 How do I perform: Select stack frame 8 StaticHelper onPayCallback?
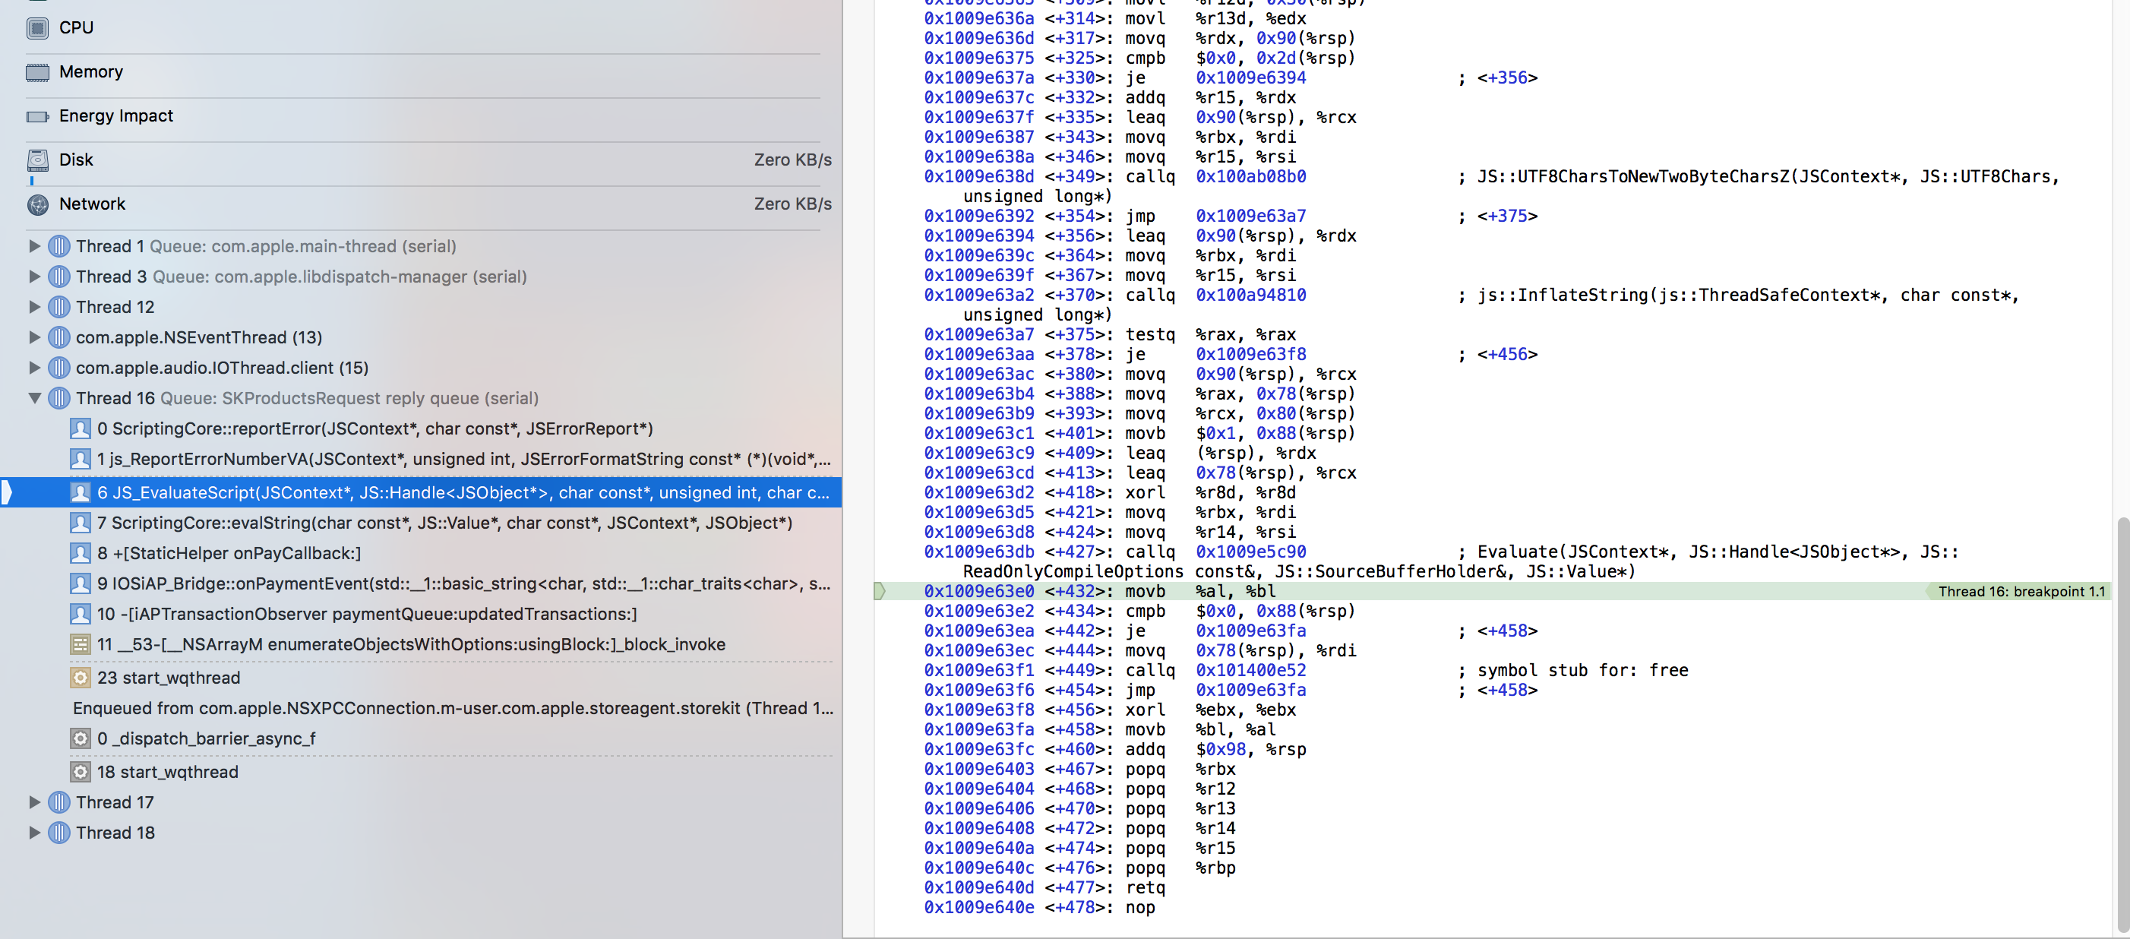pos(229,554)
